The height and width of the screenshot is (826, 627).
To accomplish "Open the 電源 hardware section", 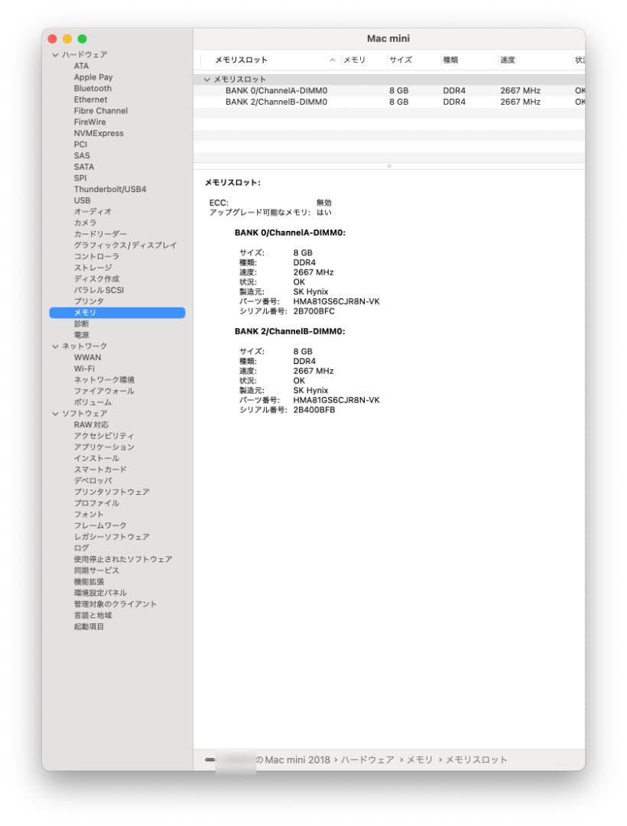I will [81, 334].
